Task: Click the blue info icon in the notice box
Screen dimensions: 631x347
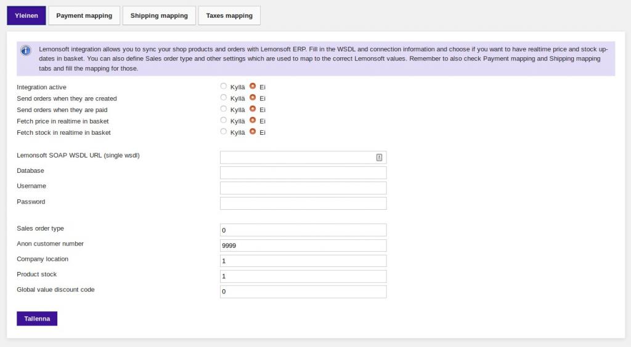Action: coord(26,50)
